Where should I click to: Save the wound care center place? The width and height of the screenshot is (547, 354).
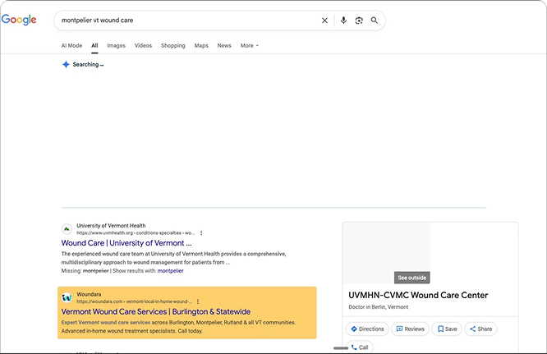click(x=447, y=329)
